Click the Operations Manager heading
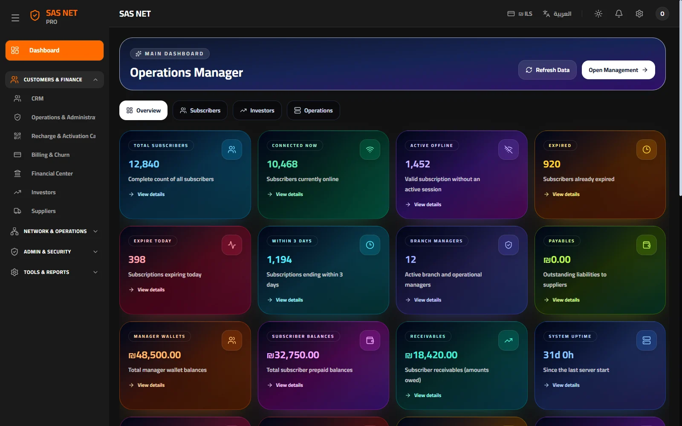The width and height of the screenshot is (682, 426). (186, 73)
